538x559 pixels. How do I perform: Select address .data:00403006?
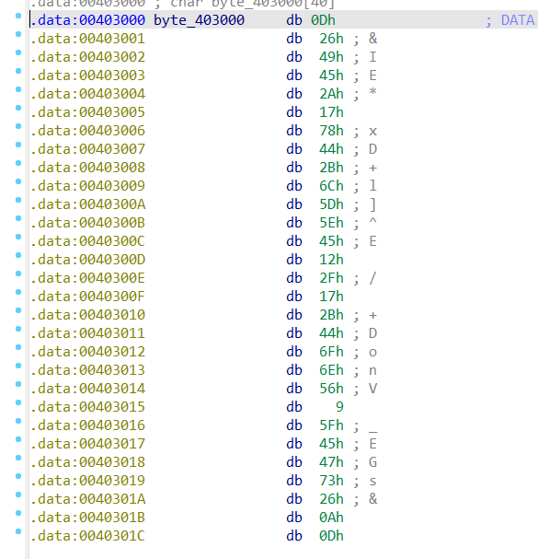pyautogui.click(x=87, y=131)
